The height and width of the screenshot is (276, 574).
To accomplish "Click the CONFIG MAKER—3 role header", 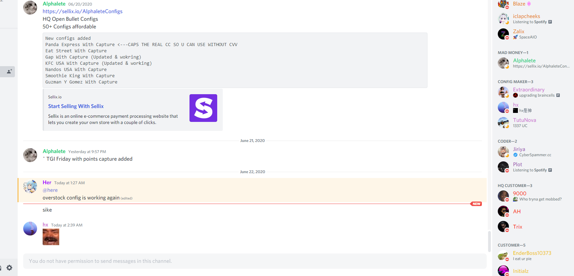I will tap(515, 82).
